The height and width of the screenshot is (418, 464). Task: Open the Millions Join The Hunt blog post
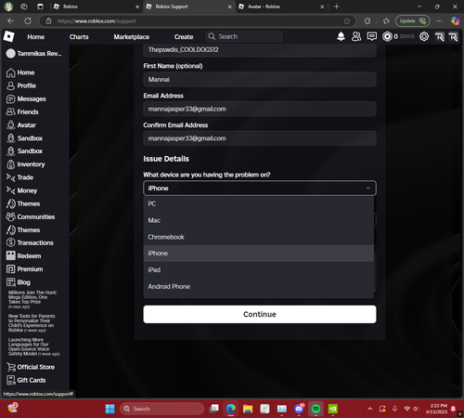click(32, 299)
